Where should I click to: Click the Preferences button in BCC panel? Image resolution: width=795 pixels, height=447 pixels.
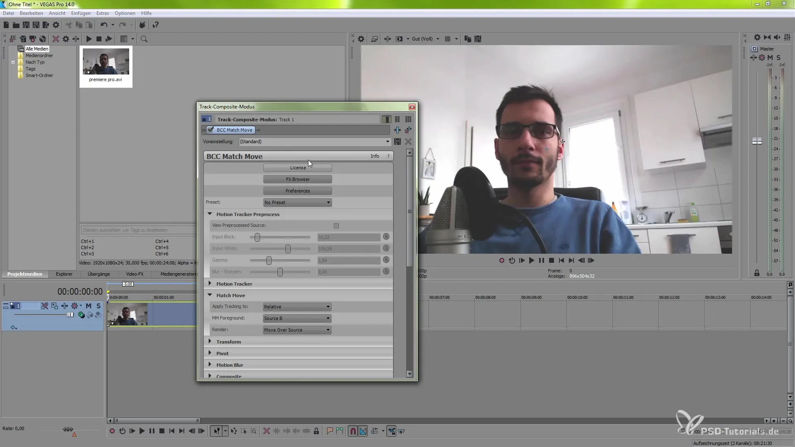[297, 191]
